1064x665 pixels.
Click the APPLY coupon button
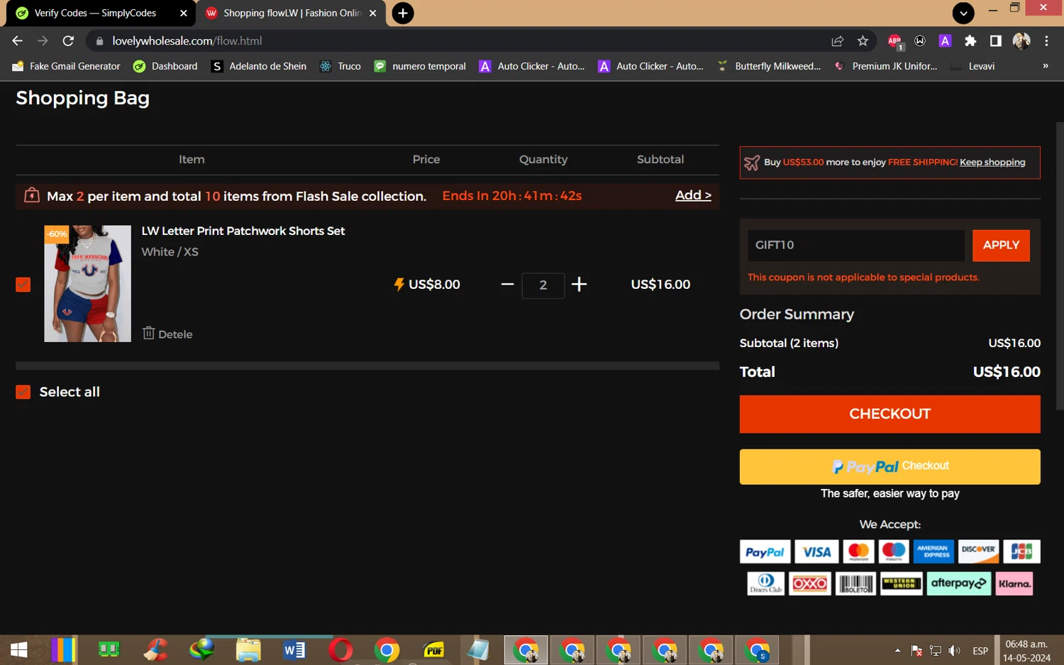tap(1001, 246)
